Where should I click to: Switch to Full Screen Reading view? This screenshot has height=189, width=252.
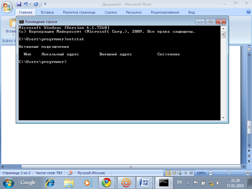click(174, 173)
